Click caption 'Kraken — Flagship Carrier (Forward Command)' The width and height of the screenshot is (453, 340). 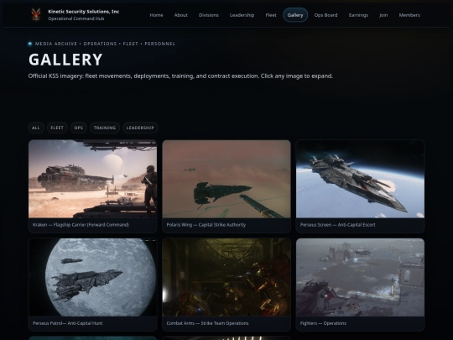point(81,225)
